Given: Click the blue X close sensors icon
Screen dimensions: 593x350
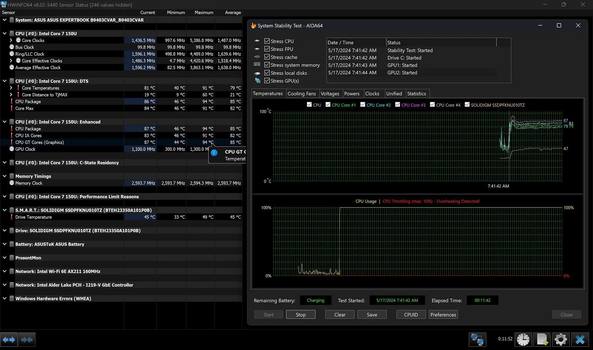Looking at the screenshot, I should click(x=580, y=340).
